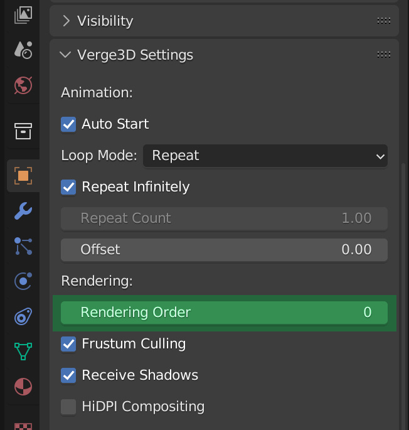The width and height of the screenshot is (409, 430).
Task: Open the Collection properties tab
Action: [x=23, y=131]
